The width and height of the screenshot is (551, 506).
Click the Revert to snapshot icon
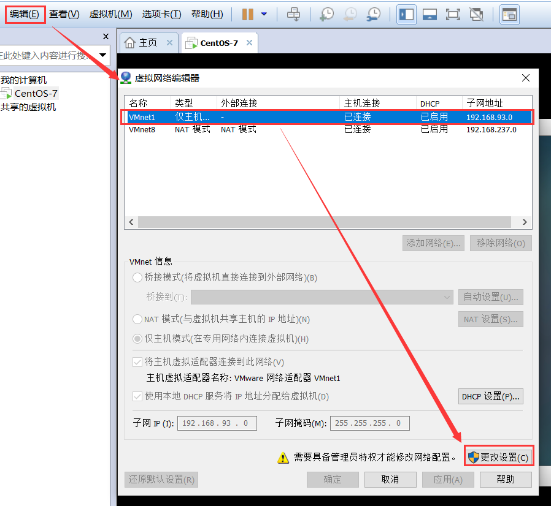(x=350, y=14)
